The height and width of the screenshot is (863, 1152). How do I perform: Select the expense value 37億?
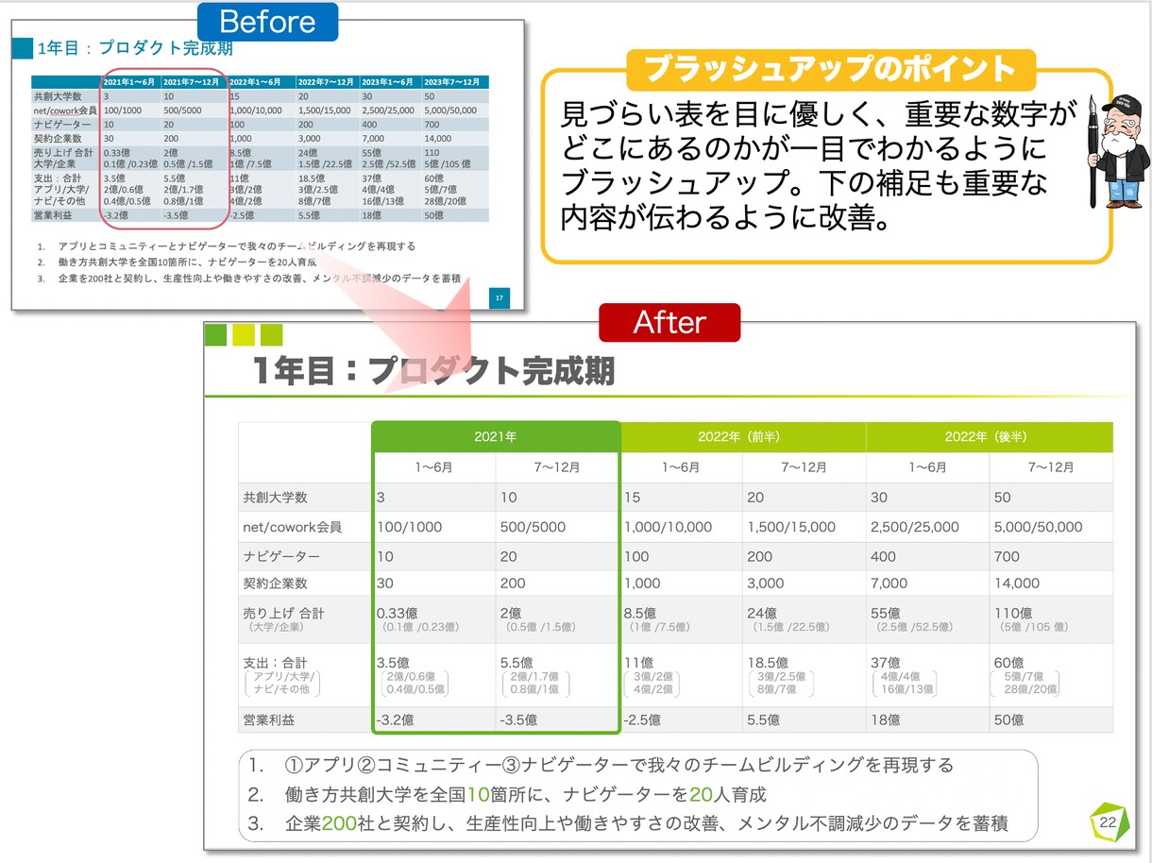(x=885, y=663)
